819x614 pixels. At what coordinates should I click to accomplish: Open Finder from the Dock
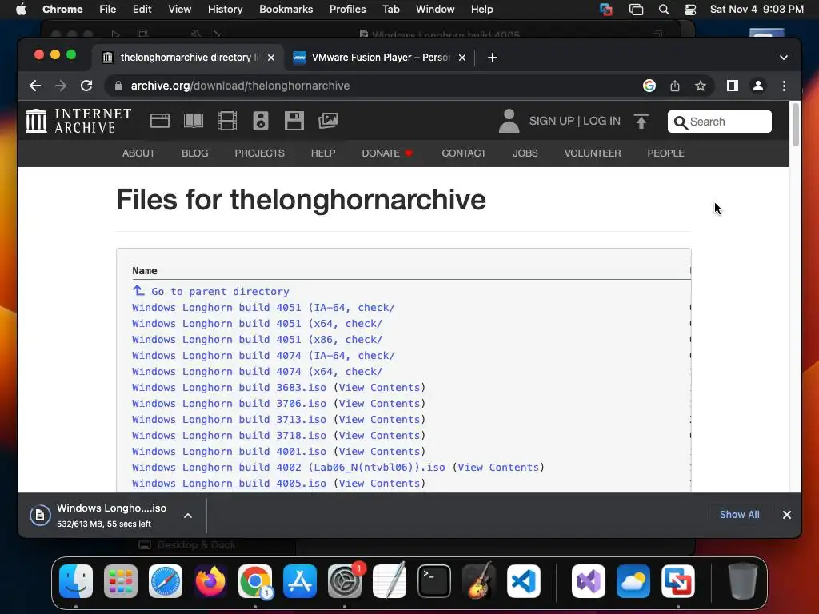[76, 581]
